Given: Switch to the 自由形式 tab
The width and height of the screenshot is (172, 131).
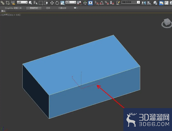Looking at the screenshot, I should tap(34, 8).
